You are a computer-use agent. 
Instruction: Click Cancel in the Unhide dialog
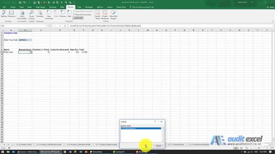click(158, 145)
